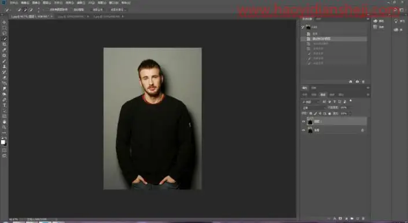Image resolution: width=408 pixels, height=223 pixels.
Task: Select the Quick Selection tool
Action: pyautogui.click(x=4, y=39)
